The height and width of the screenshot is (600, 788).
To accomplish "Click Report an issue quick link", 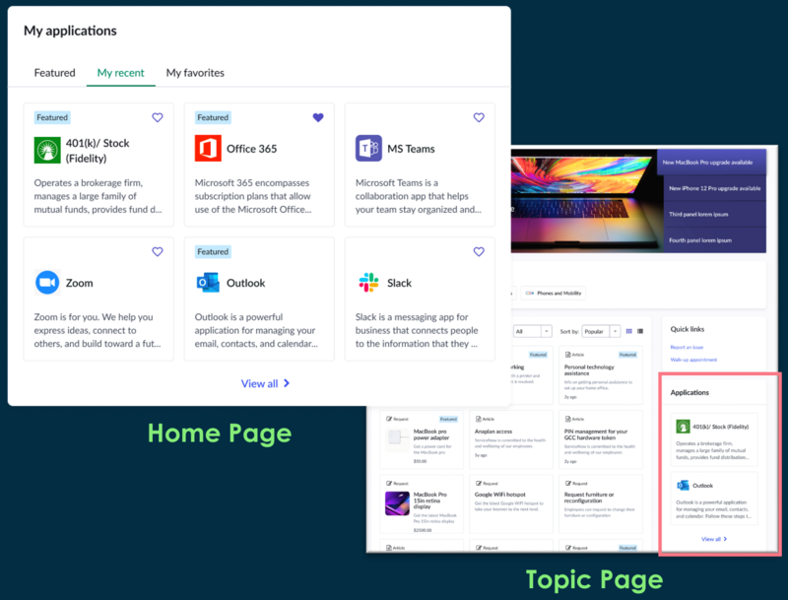I will point(687,347).
